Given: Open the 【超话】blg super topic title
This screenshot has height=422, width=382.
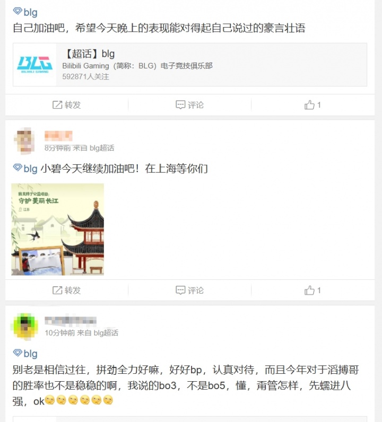Looking at the screenshot, I should (90, 54).
